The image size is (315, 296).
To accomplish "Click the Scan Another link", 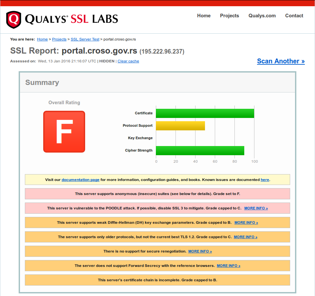I will tap(281, 61).
